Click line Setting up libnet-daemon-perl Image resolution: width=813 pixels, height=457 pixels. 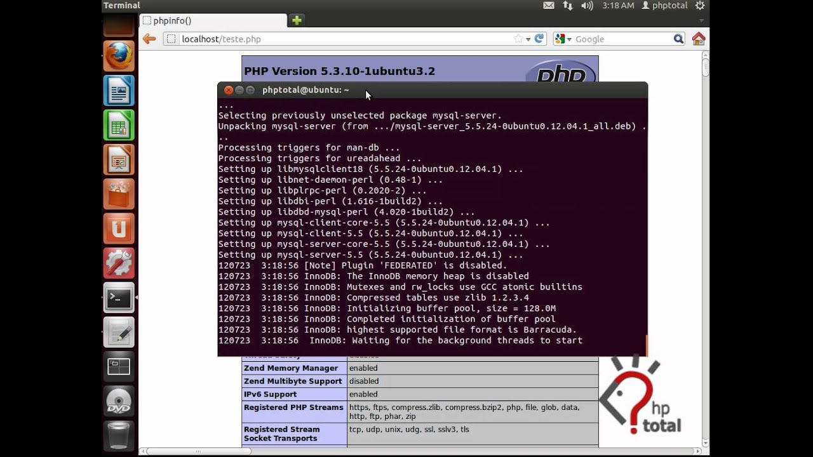point(330,180)
